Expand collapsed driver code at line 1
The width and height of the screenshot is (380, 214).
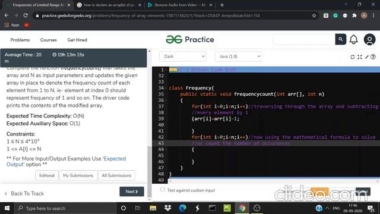[173, 70]
